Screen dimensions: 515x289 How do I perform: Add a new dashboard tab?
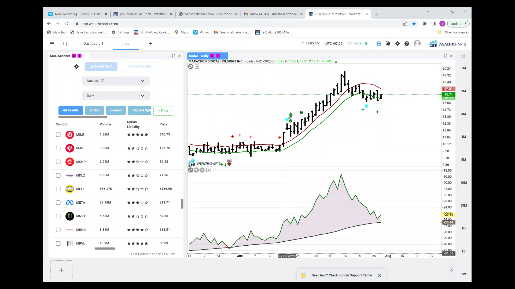(x=150, y=44)
